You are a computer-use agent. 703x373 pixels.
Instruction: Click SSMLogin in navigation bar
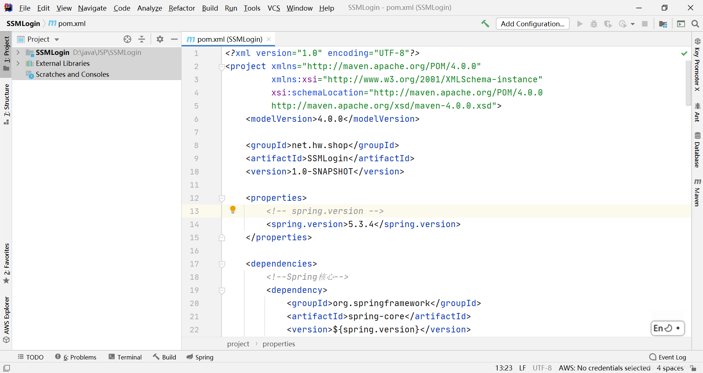[23, 23]
